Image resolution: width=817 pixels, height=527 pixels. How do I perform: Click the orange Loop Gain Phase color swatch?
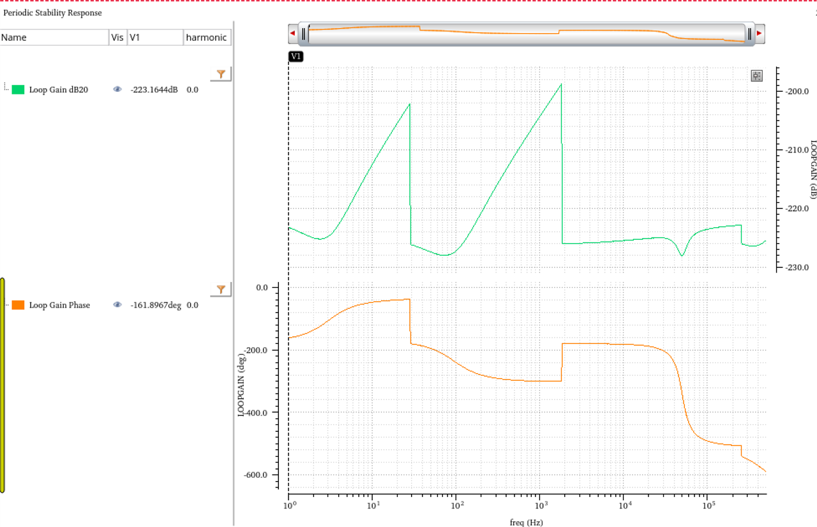(x=18, y=305)
